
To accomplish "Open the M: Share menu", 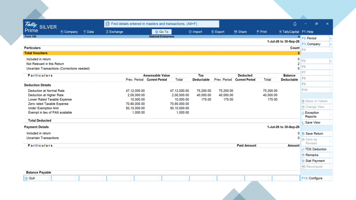I will coord(241,32).
